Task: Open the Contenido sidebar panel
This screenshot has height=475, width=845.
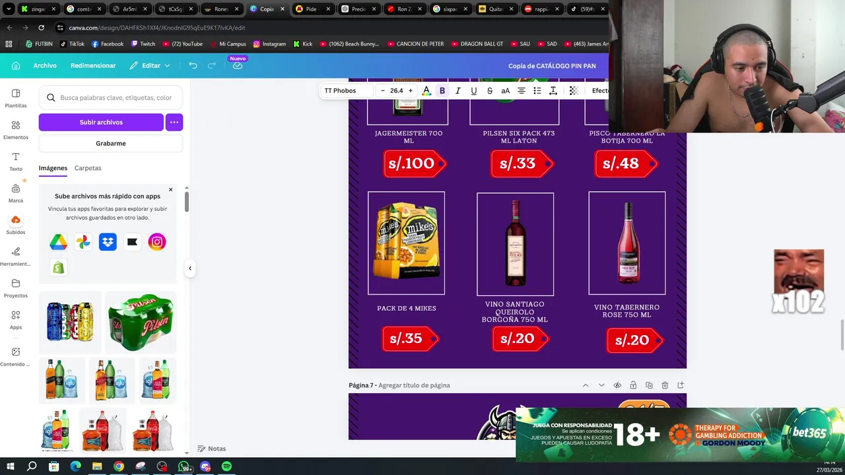Action: (x=16, y=357)
